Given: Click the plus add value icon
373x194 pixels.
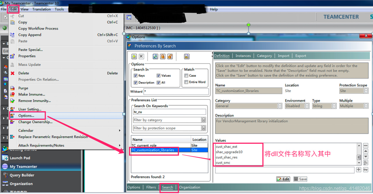Looking at the screenshot, I should point(358,170).
